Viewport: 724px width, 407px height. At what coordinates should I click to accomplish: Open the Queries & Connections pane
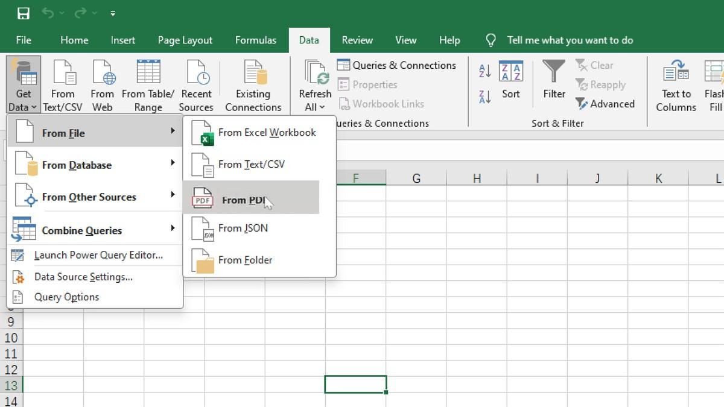click(x=396, y=65)
